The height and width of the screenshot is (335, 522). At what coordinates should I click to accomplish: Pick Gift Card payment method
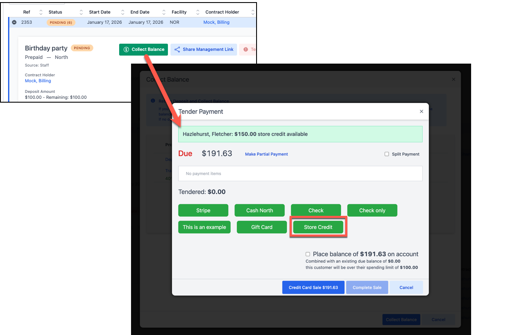pos(262,227)
